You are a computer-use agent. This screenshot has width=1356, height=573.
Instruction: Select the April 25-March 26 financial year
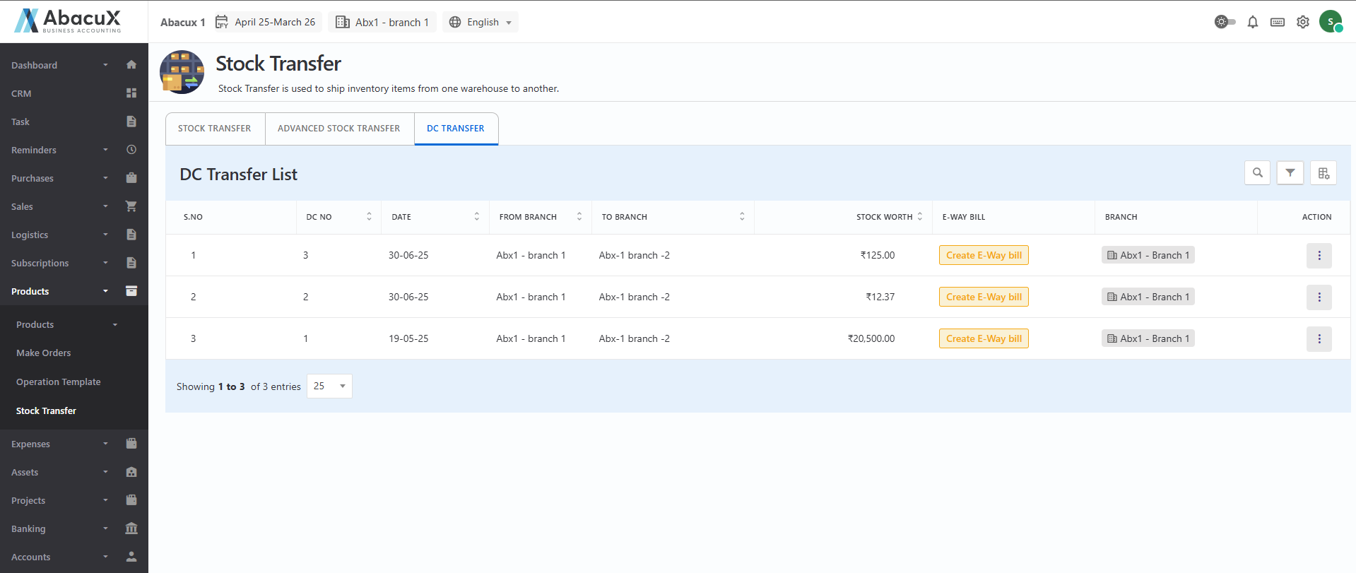coord(266,23)
